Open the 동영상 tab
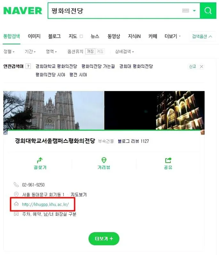 click(x=113, y=36)
